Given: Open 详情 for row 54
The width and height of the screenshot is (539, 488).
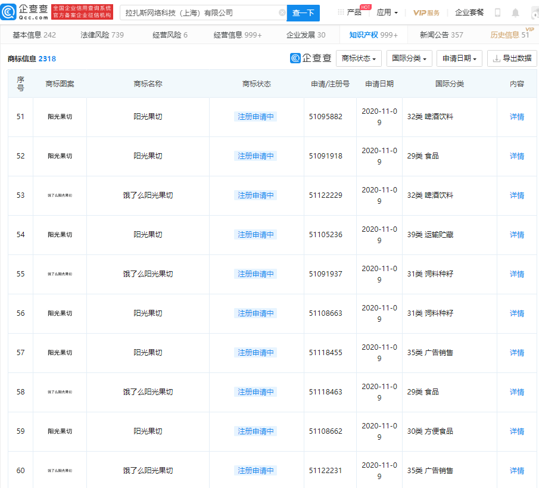Looking at the screenshot, I should pos(516,235).
